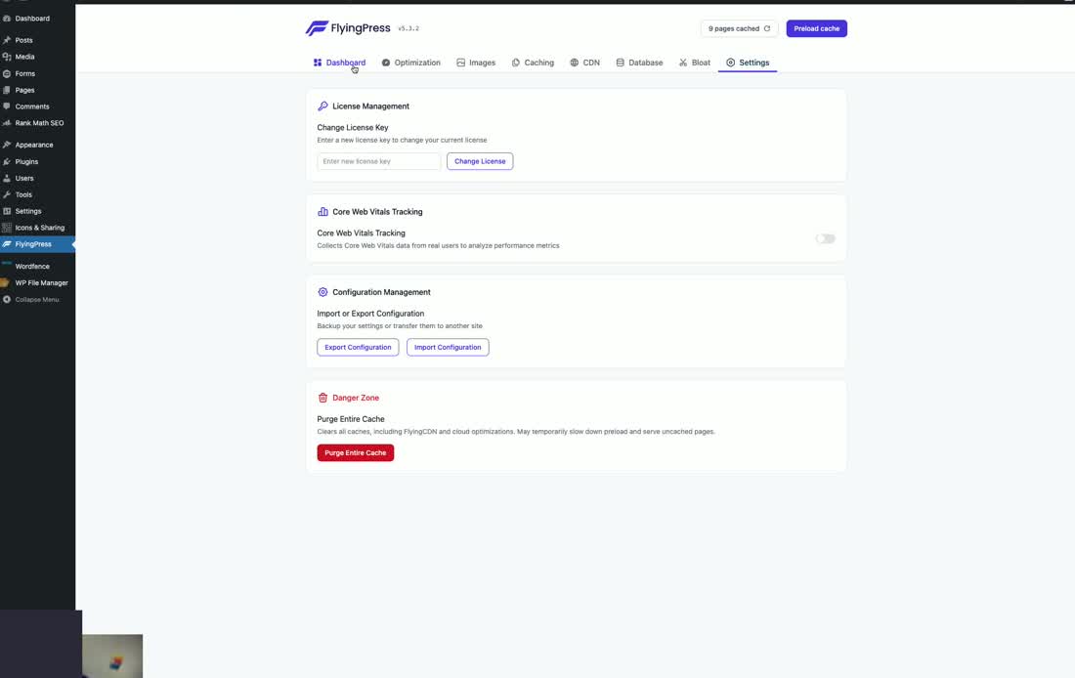Click the red Purge Entire Cache button

(355, 453)
